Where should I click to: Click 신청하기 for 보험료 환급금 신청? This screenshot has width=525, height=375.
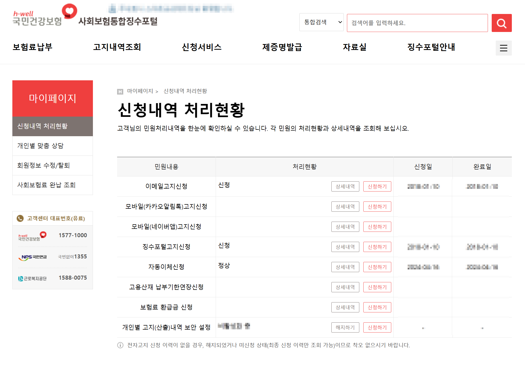point(377,307)
